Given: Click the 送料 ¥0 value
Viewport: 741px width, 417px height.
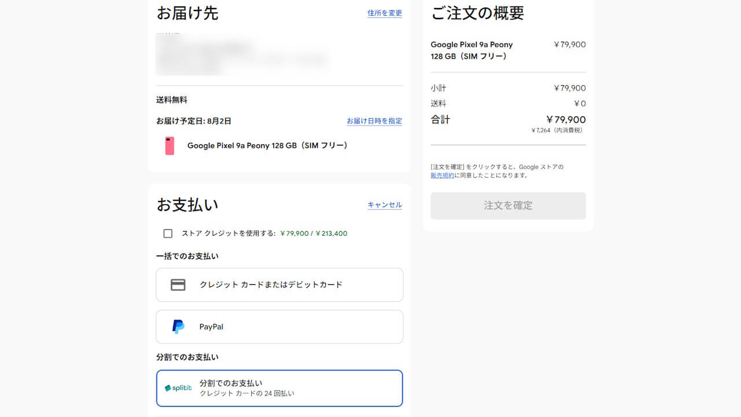Looking at the screenshot, I should 579,104.
